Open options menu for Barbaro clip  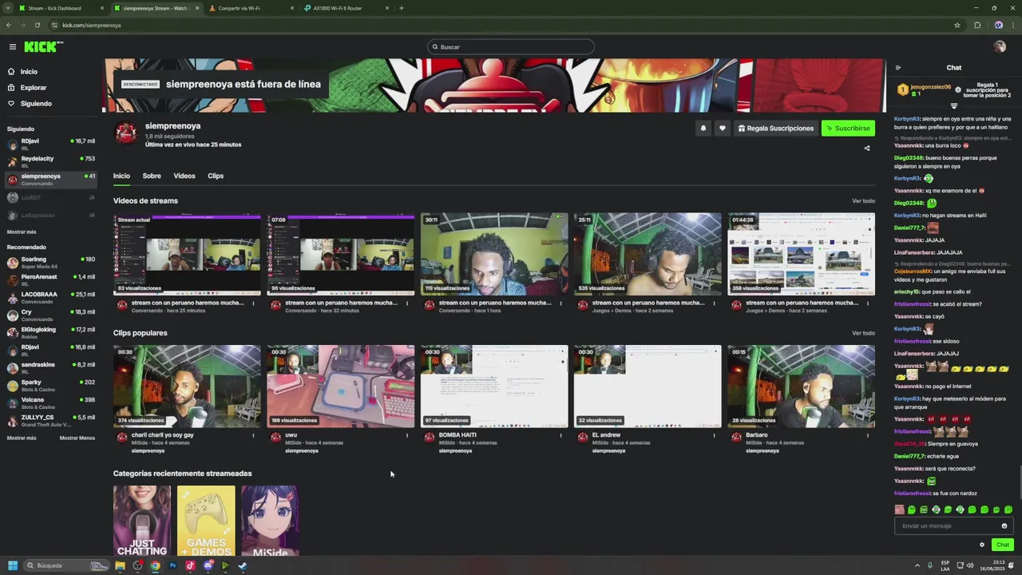pos(868,435)
